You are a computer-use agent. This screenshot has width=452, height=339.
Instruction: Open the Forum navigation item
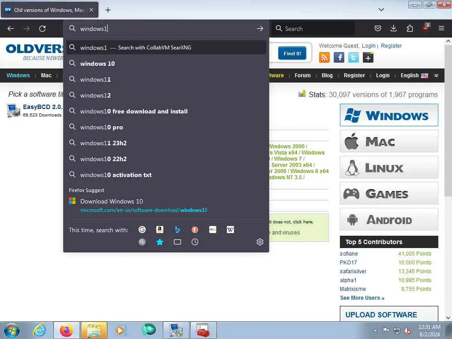(x=302, y=75)
